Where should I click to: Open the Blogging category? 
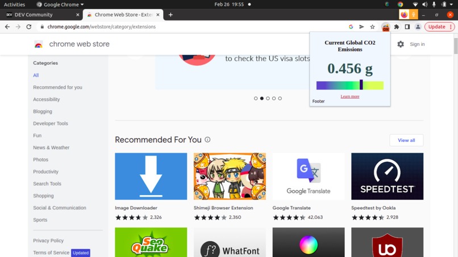[x=43, y=111]
